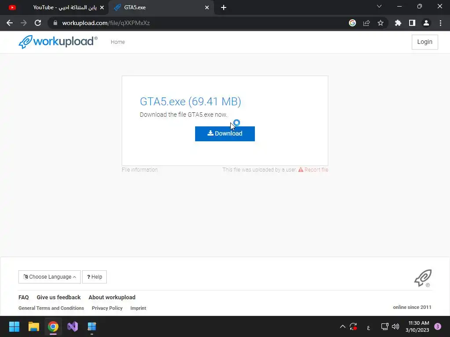Image resolution: width=450 pixels, height=337 pixels.
Task: Go to Home in site navigation
Action: click(x=118, y=42)
